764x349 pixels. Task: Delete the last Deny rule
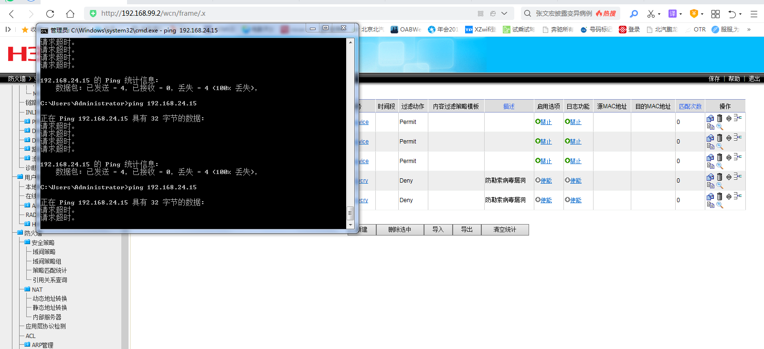[720, 196]
